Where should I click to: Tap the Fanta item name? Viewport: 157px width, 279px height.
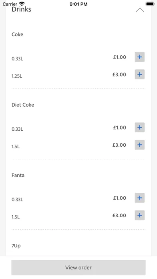(x=18, y=175)
